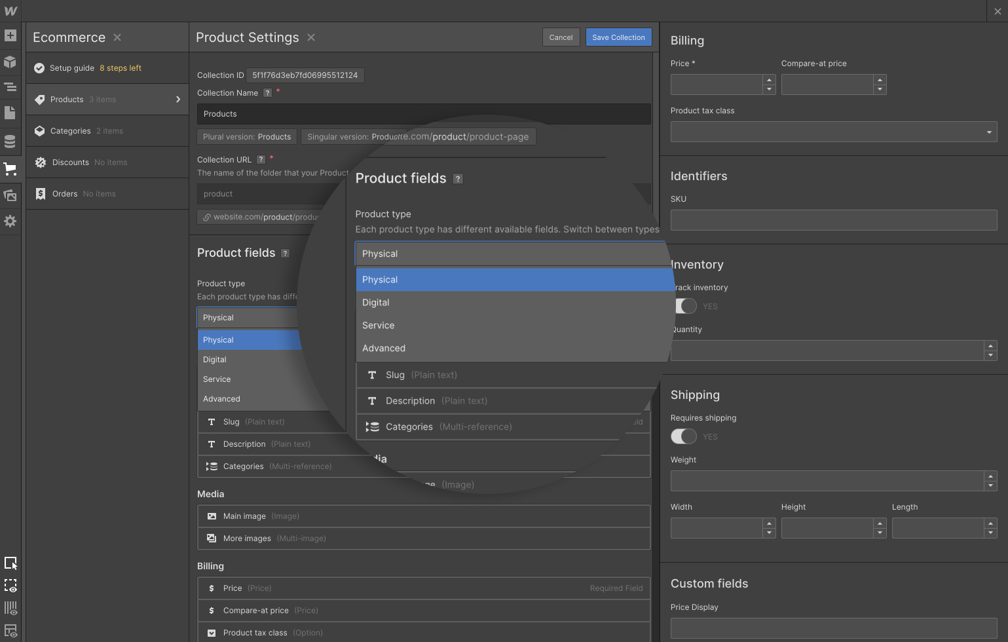Viewport: 1008px width, 642px height.
Task: Click help icon next to Collection Name
Action: coord(267,93)
